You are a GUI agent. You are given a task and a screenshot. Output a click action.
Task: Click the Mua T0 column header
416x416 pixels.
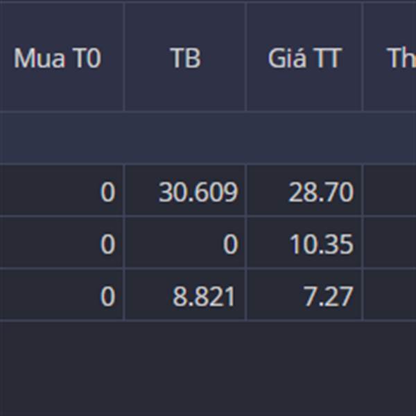(x=58, y=59)
